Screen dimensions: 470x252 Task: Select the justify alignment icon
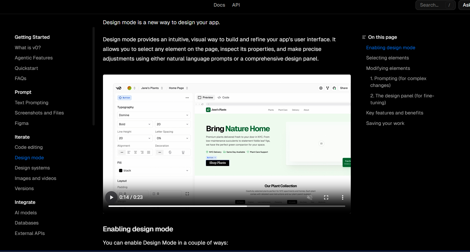click(149, 152)
